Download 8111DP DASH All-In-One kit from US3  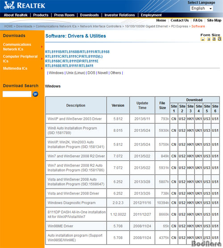pos(207,214)
